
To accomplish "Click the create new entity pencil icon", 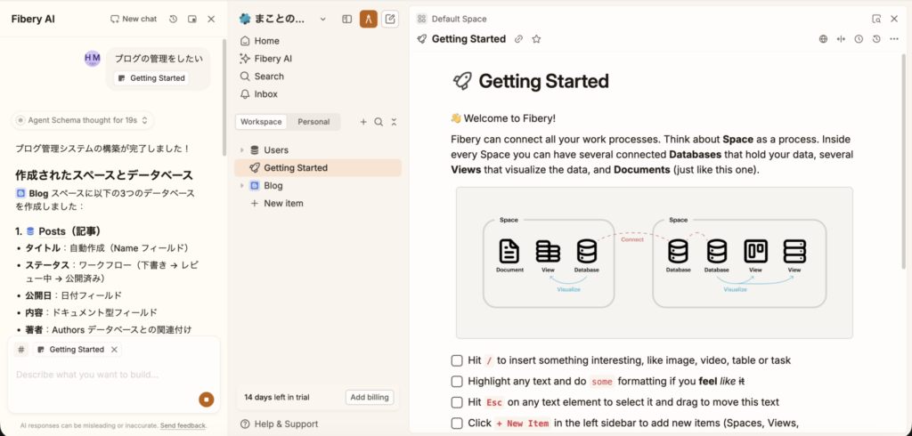I will click(x=390, y=20).
